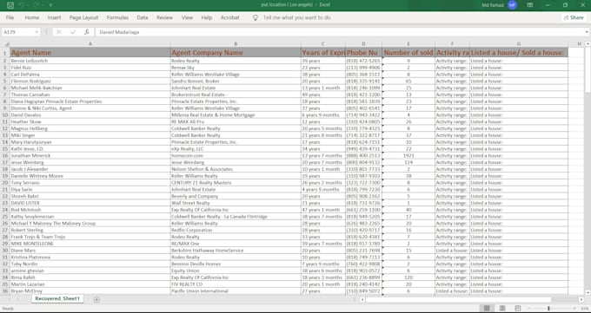
Task: Click the user account avatar
Action: tap(512, 5)
